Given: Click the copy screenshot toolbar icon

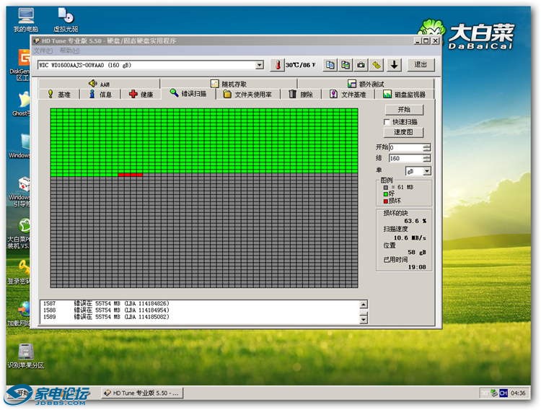Looking at the screenshot, I should tap(346, 65).
